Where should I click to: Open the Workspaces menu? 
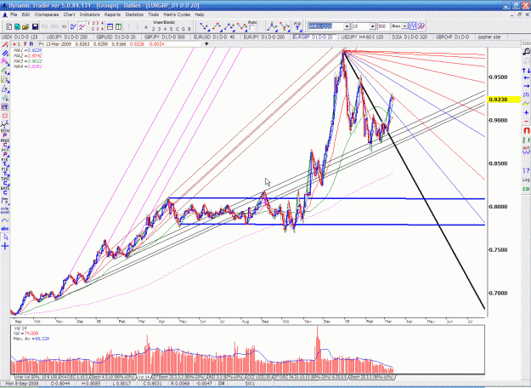[47, 14]
